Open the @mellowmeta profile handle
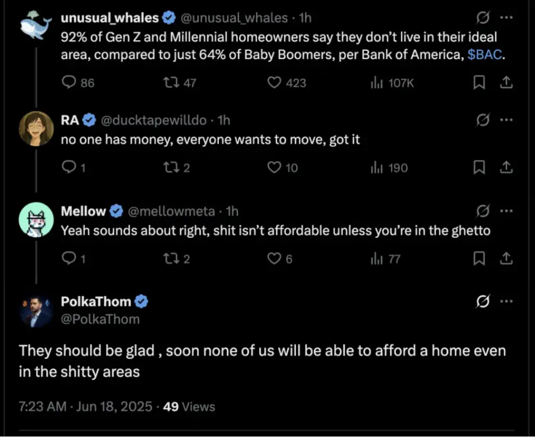The width and height of the screenshot is (535, 437). click(x=171, y=211)
